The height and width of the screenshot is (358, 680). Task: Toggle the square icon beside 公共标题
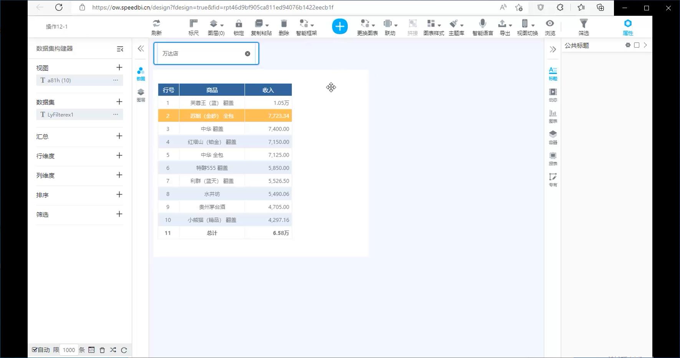coord(637,45)
